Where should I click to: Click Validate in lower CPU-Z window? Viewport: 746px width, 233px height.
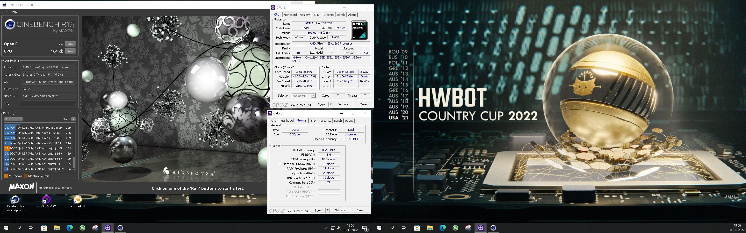[x=340, y=210]
